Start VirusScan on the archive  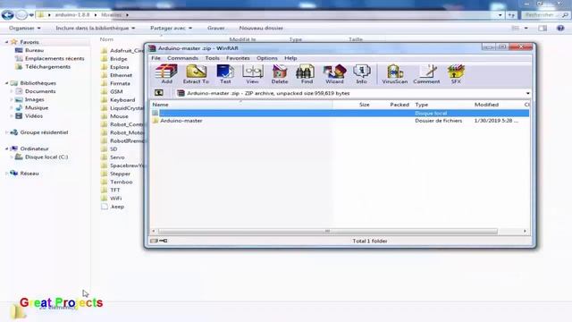(395, 73)
